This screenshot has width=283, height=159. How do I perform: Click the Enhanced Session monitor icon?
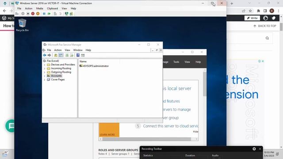66,14
